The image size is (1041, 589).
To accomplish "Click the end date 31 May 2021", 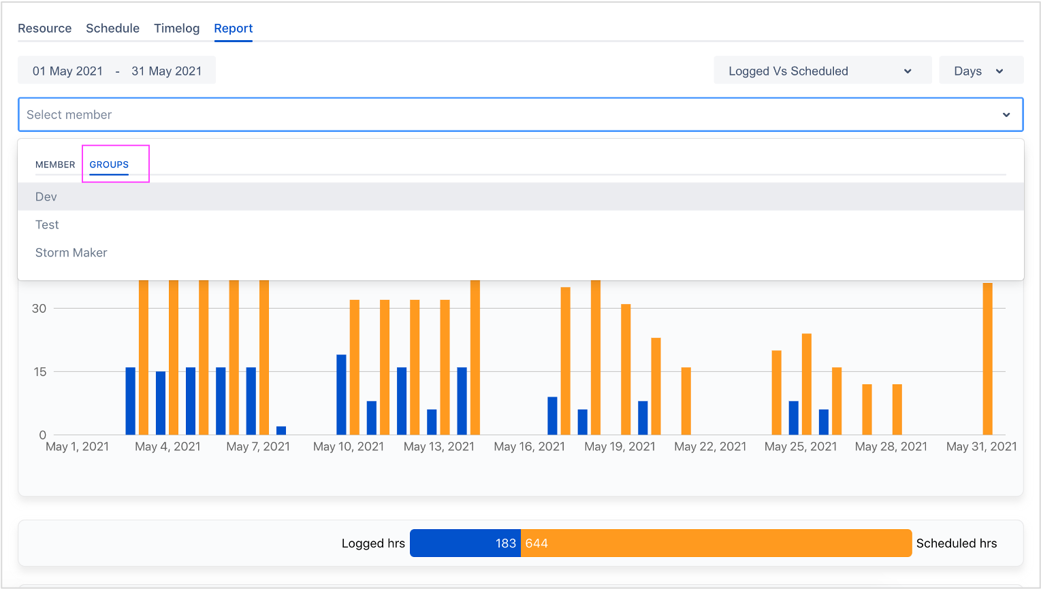I will [166, 71].
